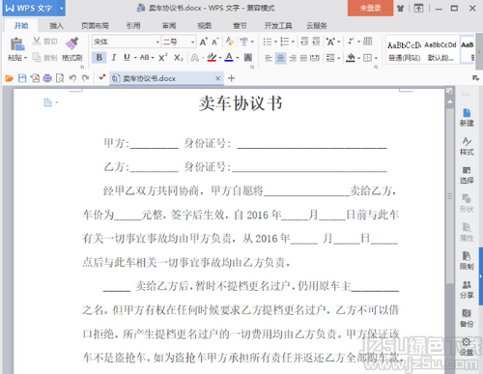Click the 未登录 login button
The image size is (483, 374).
point(370,8)
